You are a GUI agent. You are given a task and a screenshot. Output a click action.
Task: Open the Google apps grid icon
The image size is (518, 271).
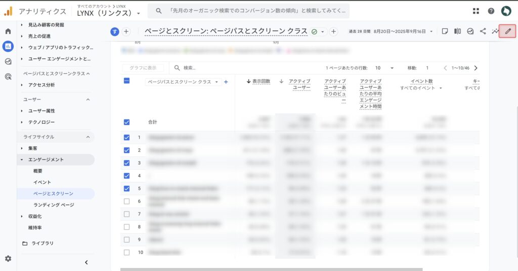tap(476, 11)
